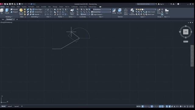Click the TOP face of the ViewCube
Viewport: 195px width, 110px height.
click(x=186, y=32)
